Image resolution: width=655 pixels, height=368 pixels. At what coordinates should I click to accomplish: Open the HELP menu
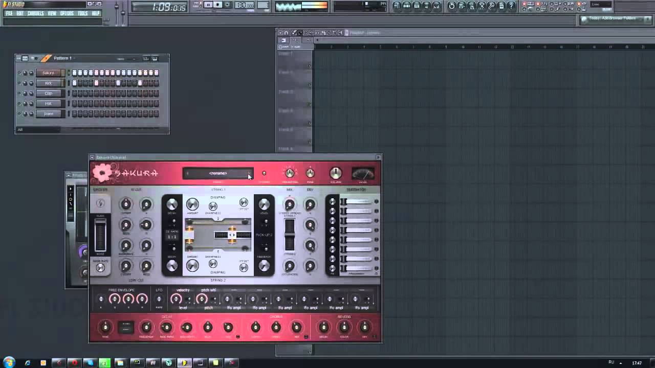tap(96, 13)
